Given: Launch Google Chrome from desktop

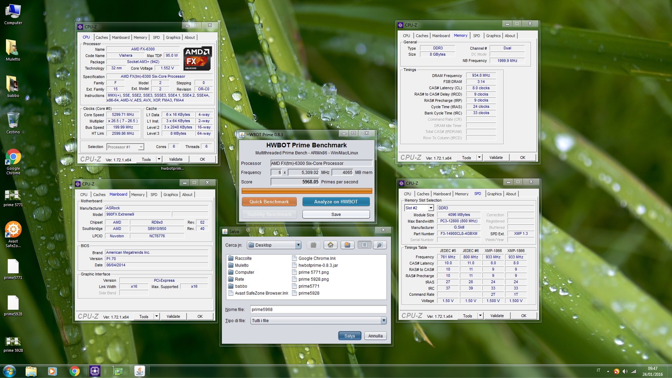Looking at the screenshot, I should 13,162.
